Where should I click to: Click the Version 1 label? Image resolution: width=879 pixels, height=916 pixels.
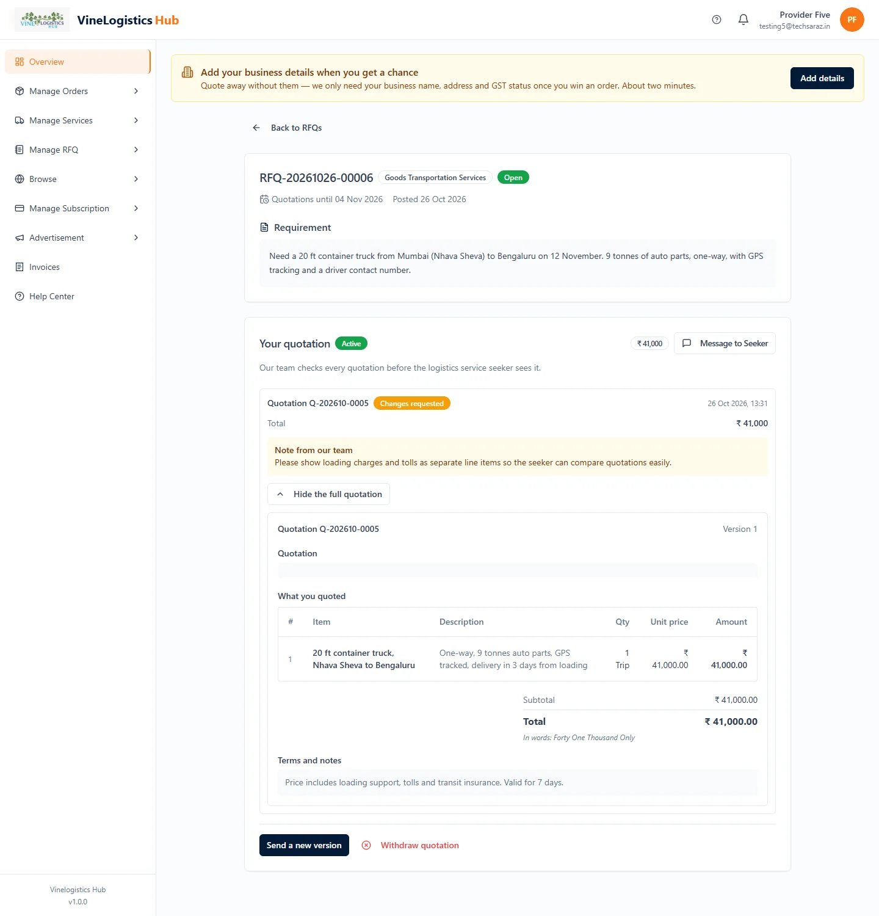click(x=740, y=529)
